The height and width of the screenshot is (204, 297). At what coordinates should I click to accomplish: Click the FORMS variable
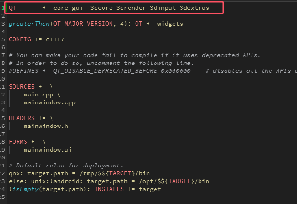pyautogui.click(x=18, y=142)
